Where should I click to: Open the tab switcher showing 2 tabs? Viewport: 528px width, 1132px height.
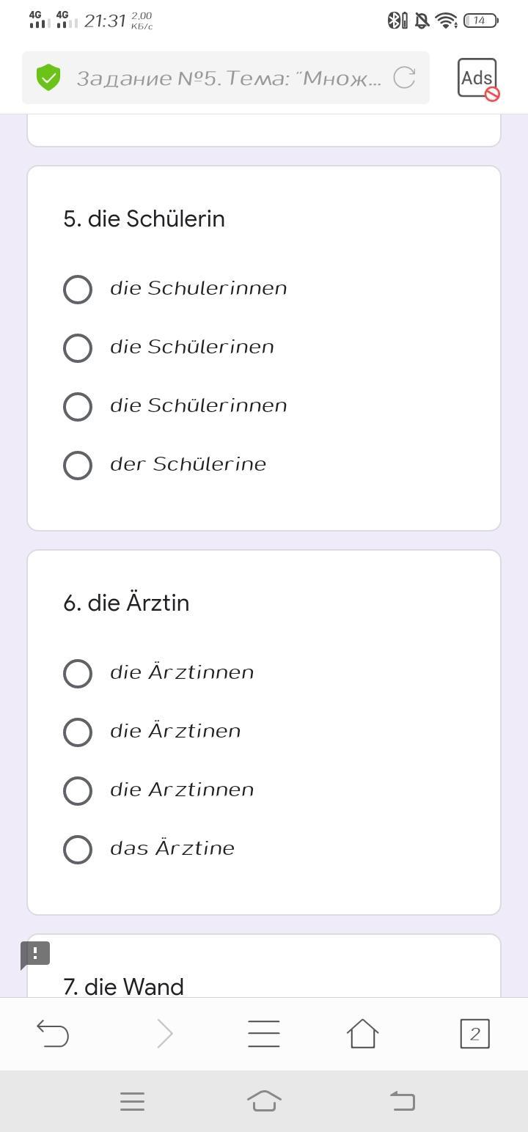coord(474,1034)
